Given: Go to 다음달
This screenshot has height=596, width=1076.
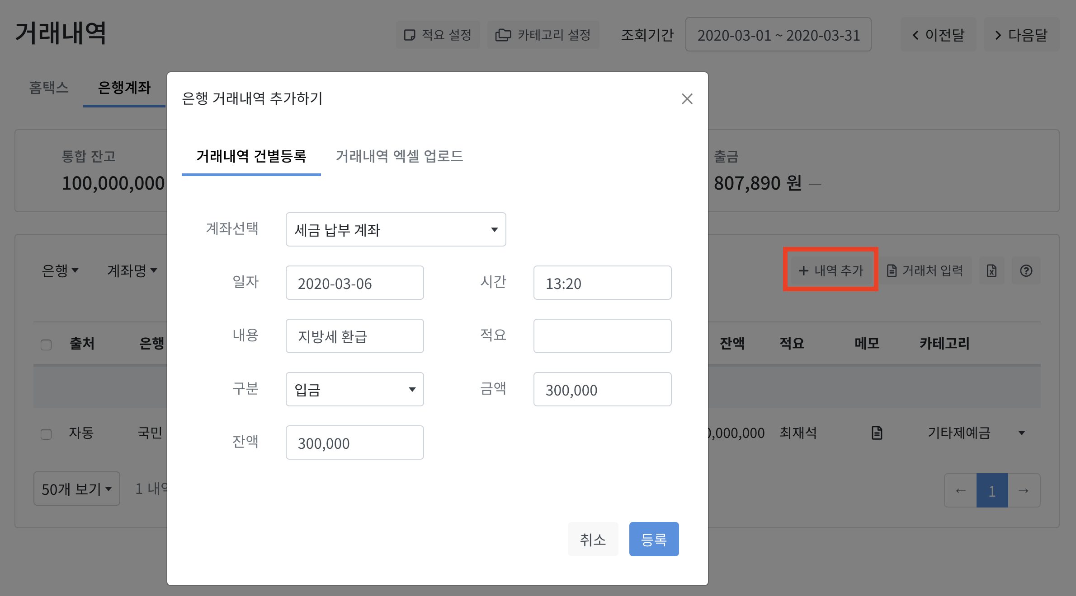Looking at the screenshot, I should tap(1021, 35).
